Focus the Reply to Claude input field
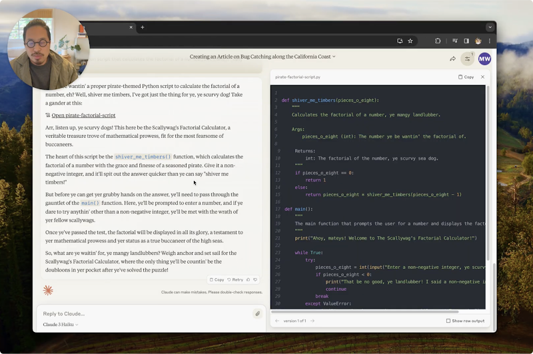Viewport: 533px width, 354px height. [x=146, y=313]
